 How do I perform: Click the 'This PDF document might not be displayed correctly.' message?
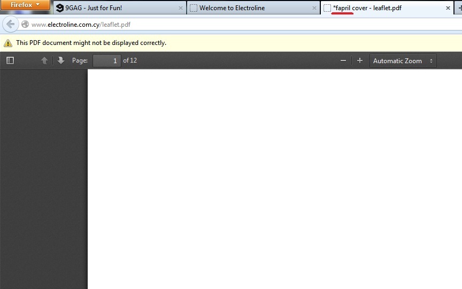pyautogui.click(x=91, y=43)
